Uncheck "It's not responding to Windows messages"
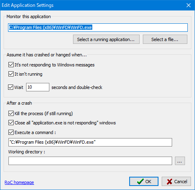This screenshot has height=190, width=195. click(x=11, y=65)
